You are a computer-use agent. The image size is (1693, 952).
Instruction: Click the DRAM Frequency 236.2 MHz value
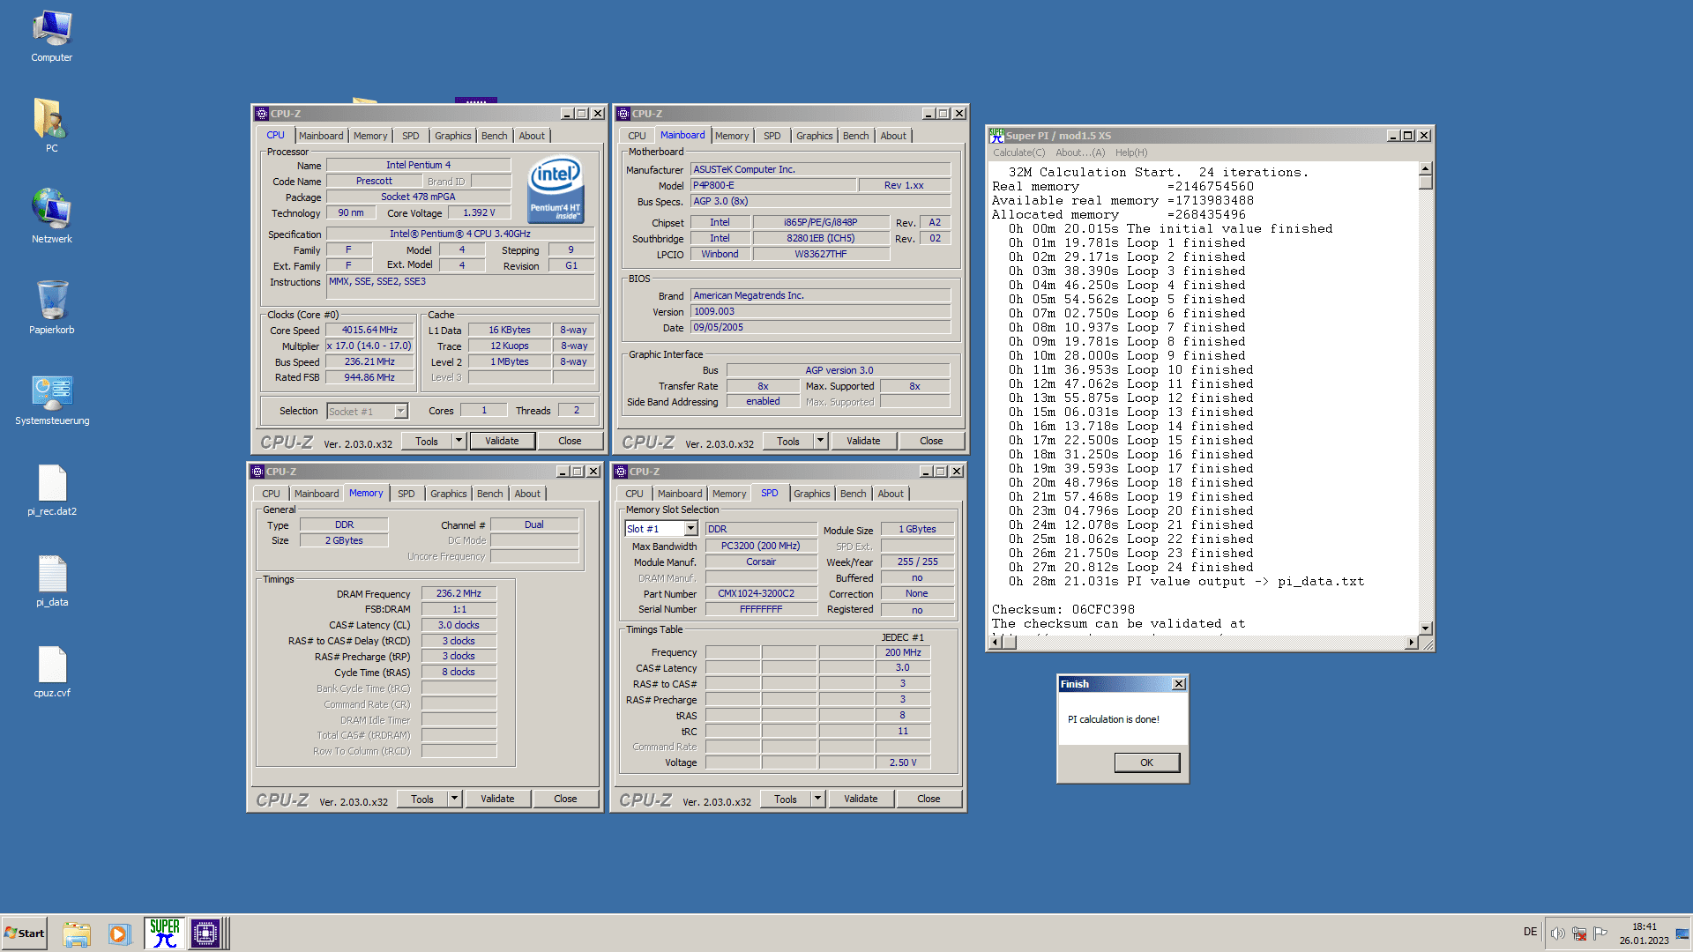click(459, 593)
